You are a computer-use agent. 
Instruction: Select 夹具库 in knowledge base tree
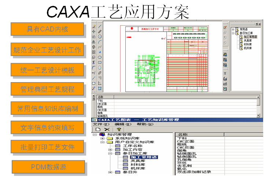pos(138,161)
